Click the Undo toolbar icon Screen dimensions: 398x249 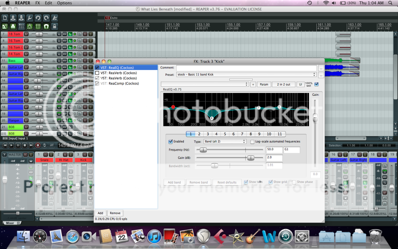[38, 18]
